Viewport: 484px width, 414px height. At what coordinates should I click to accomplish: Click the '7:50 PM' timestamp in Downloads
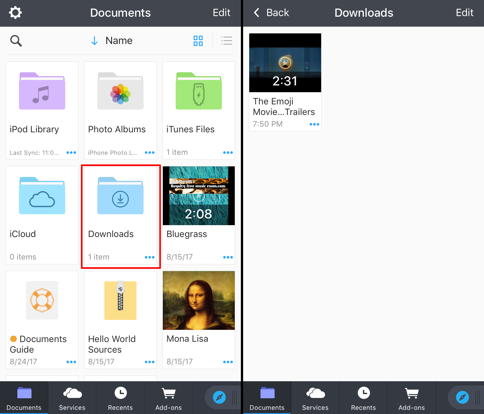[x=268, y=124]
